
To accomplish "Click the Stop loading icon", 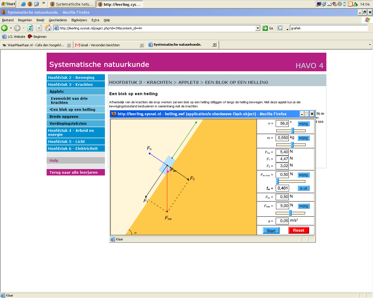I will point(39,28).
